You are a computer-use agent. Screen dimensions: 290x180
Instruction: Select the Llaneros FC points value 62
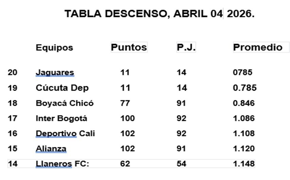tap(125, 164)
